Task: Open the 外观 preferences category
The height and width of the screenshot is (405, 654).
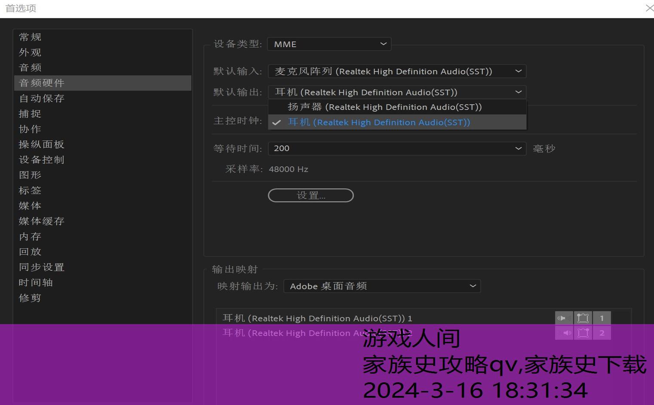Action: (x=103, y=52)
